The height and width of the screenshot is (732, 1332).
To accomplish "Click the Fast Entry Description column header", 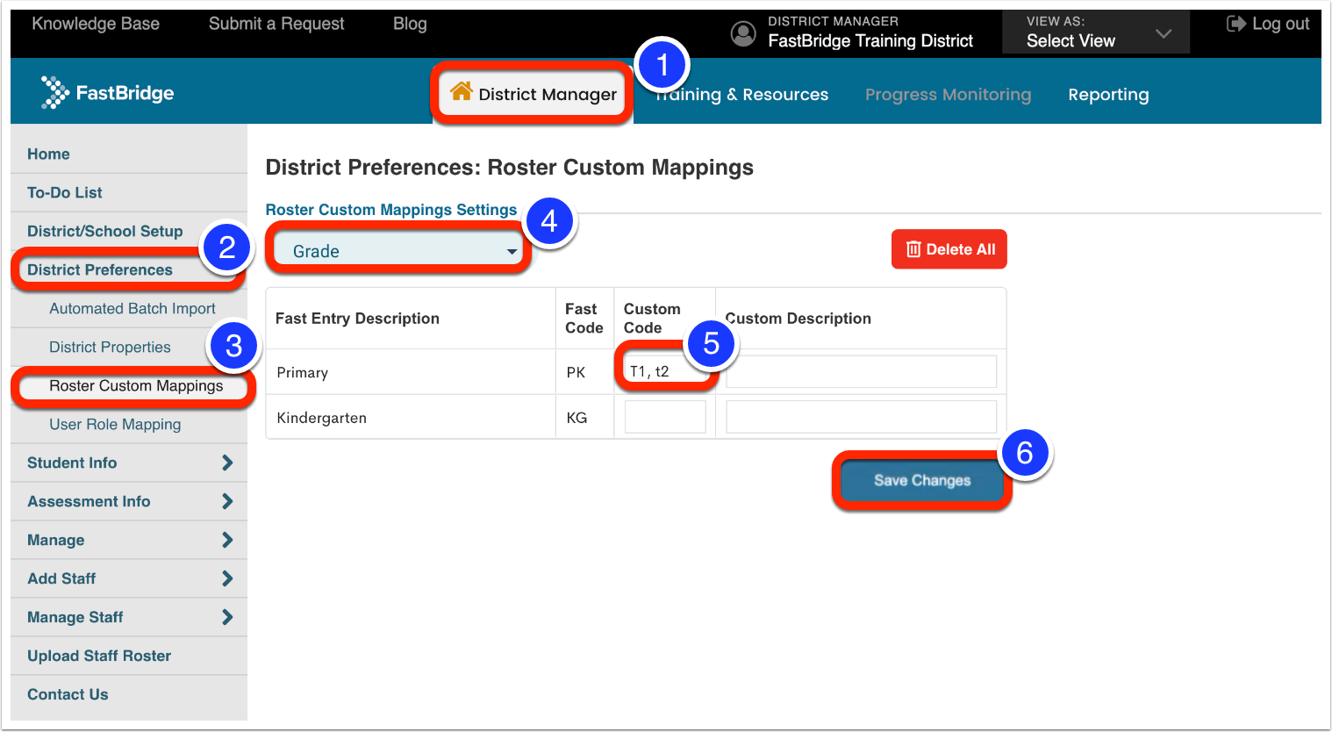I will [x=357, y=319].
